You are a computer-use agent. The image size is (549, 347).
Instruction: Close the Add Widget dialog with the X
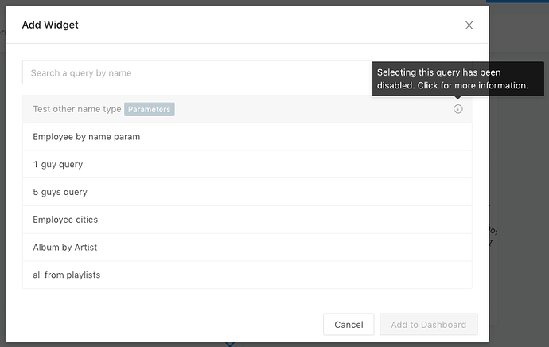pyautogui.click(x=469, y=25)
